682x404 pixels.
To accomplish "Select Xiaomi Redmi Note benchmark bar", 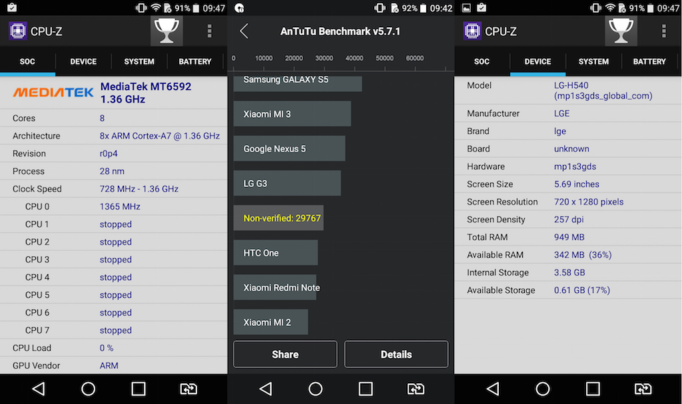I will pyautogui.click(x=275, y=288).
